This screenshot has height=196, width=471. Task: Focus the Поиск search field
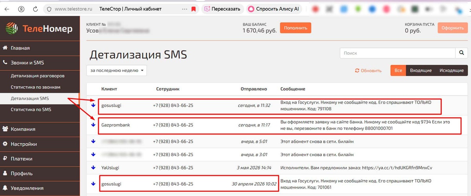(x=397, y=53)
